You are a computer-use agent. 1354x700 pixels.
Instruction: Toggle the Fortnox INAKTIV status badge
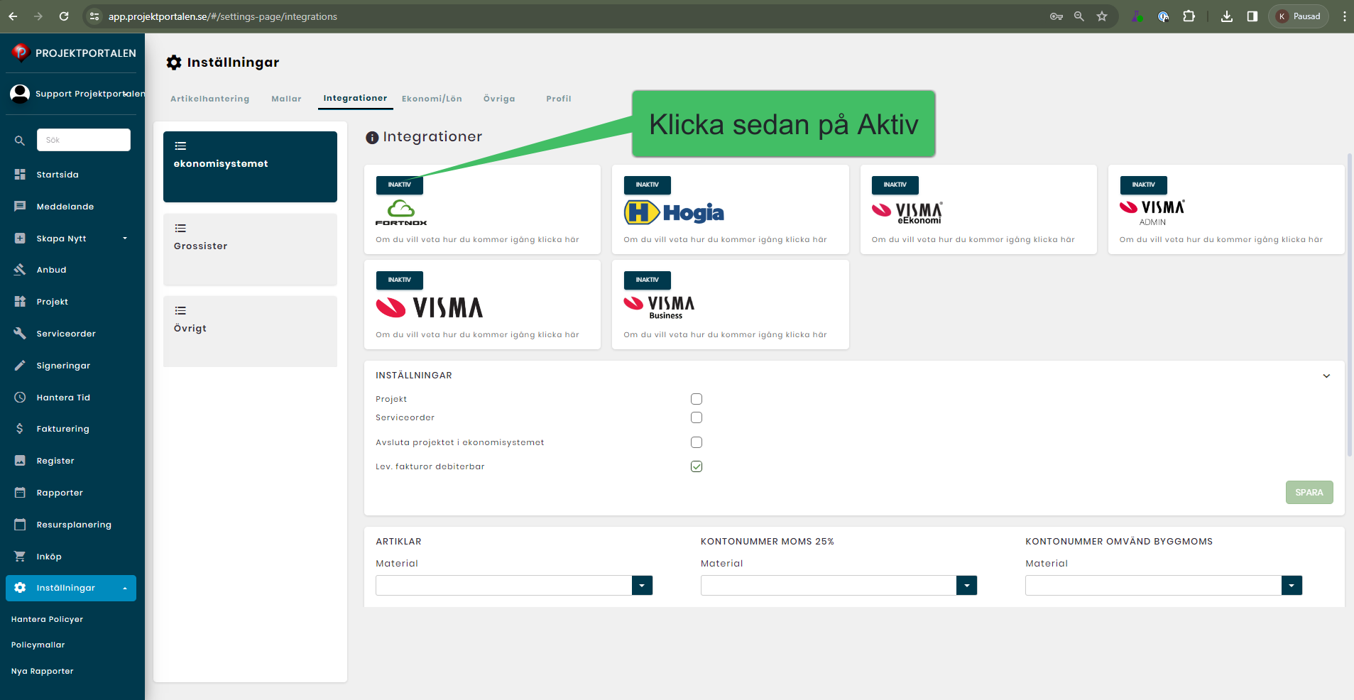coord(400,185)
